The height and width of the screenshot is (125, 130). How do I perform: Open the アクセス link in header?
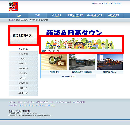(107, 3)
